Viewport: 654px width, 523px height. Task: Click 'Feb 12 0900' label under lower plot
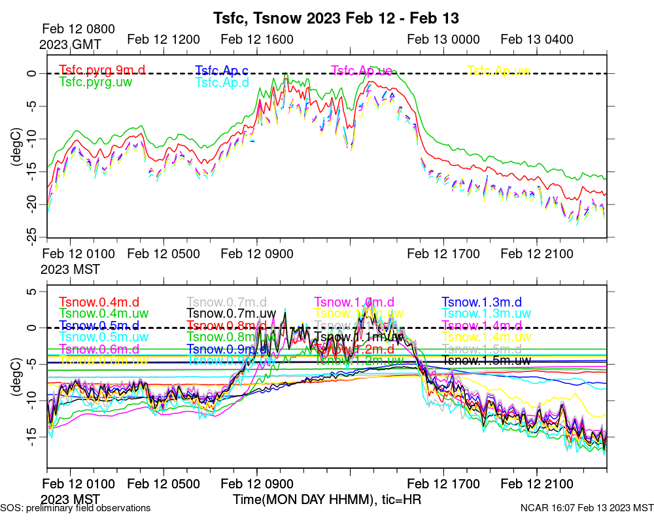[x=257, y=484]
